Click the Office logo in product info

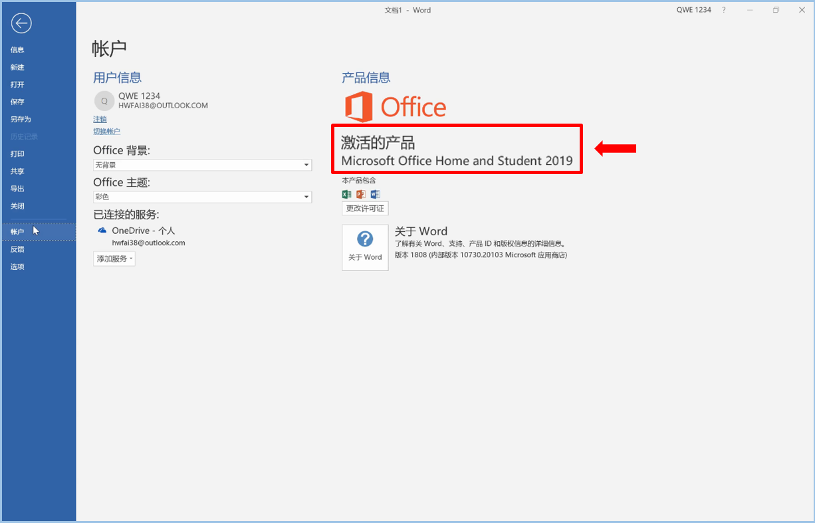[x=396, y=107]
